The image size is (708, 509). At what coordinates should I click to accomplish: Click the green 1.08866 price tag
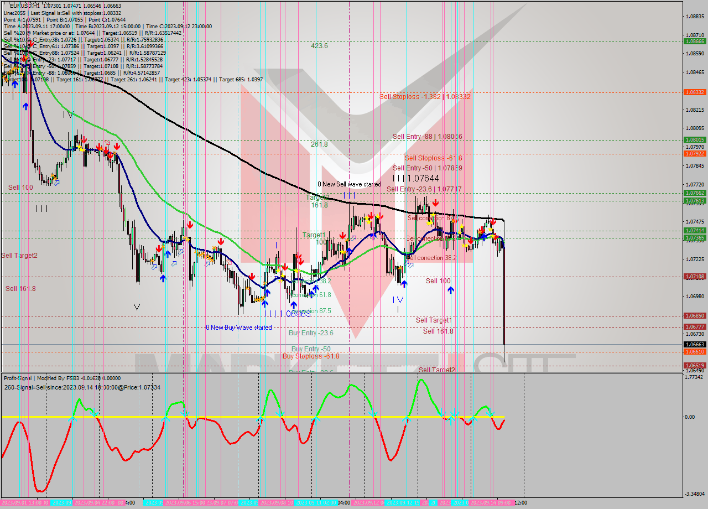click(694, 41)
